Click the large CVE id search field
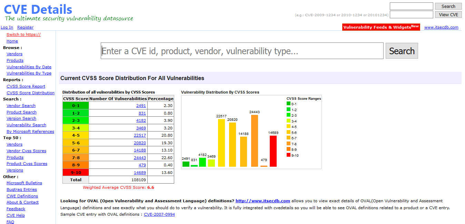 (242, 51)
